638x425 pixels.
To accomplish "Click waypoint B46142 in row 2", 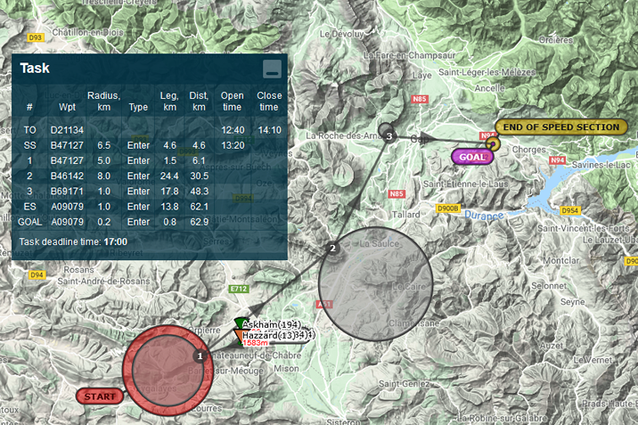I will click(67, 176).
